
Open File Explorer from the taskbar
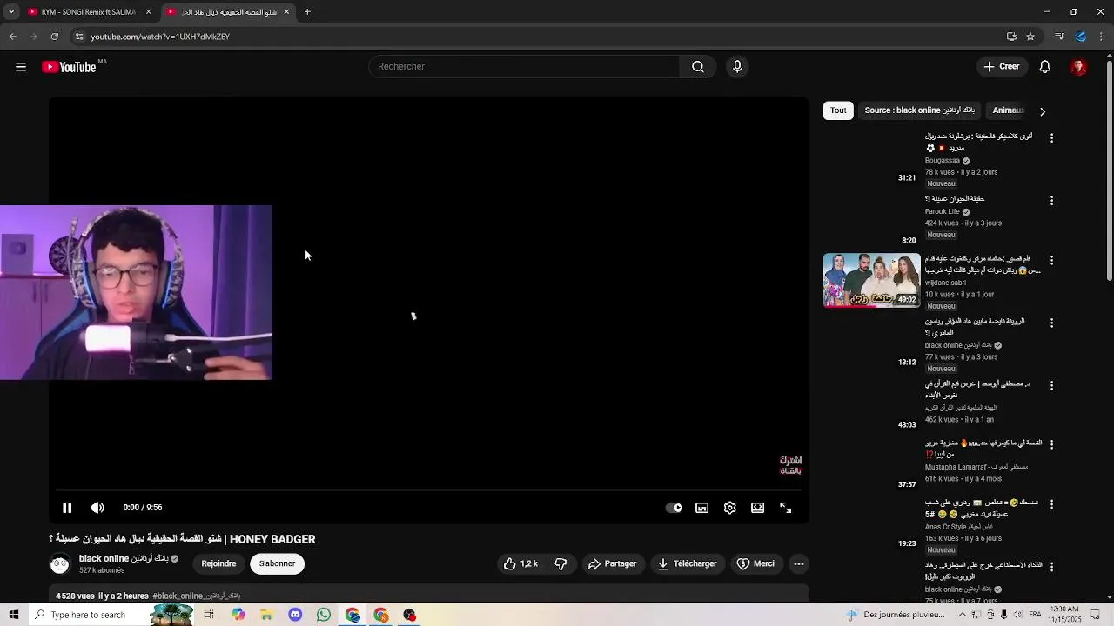[266, 615]
